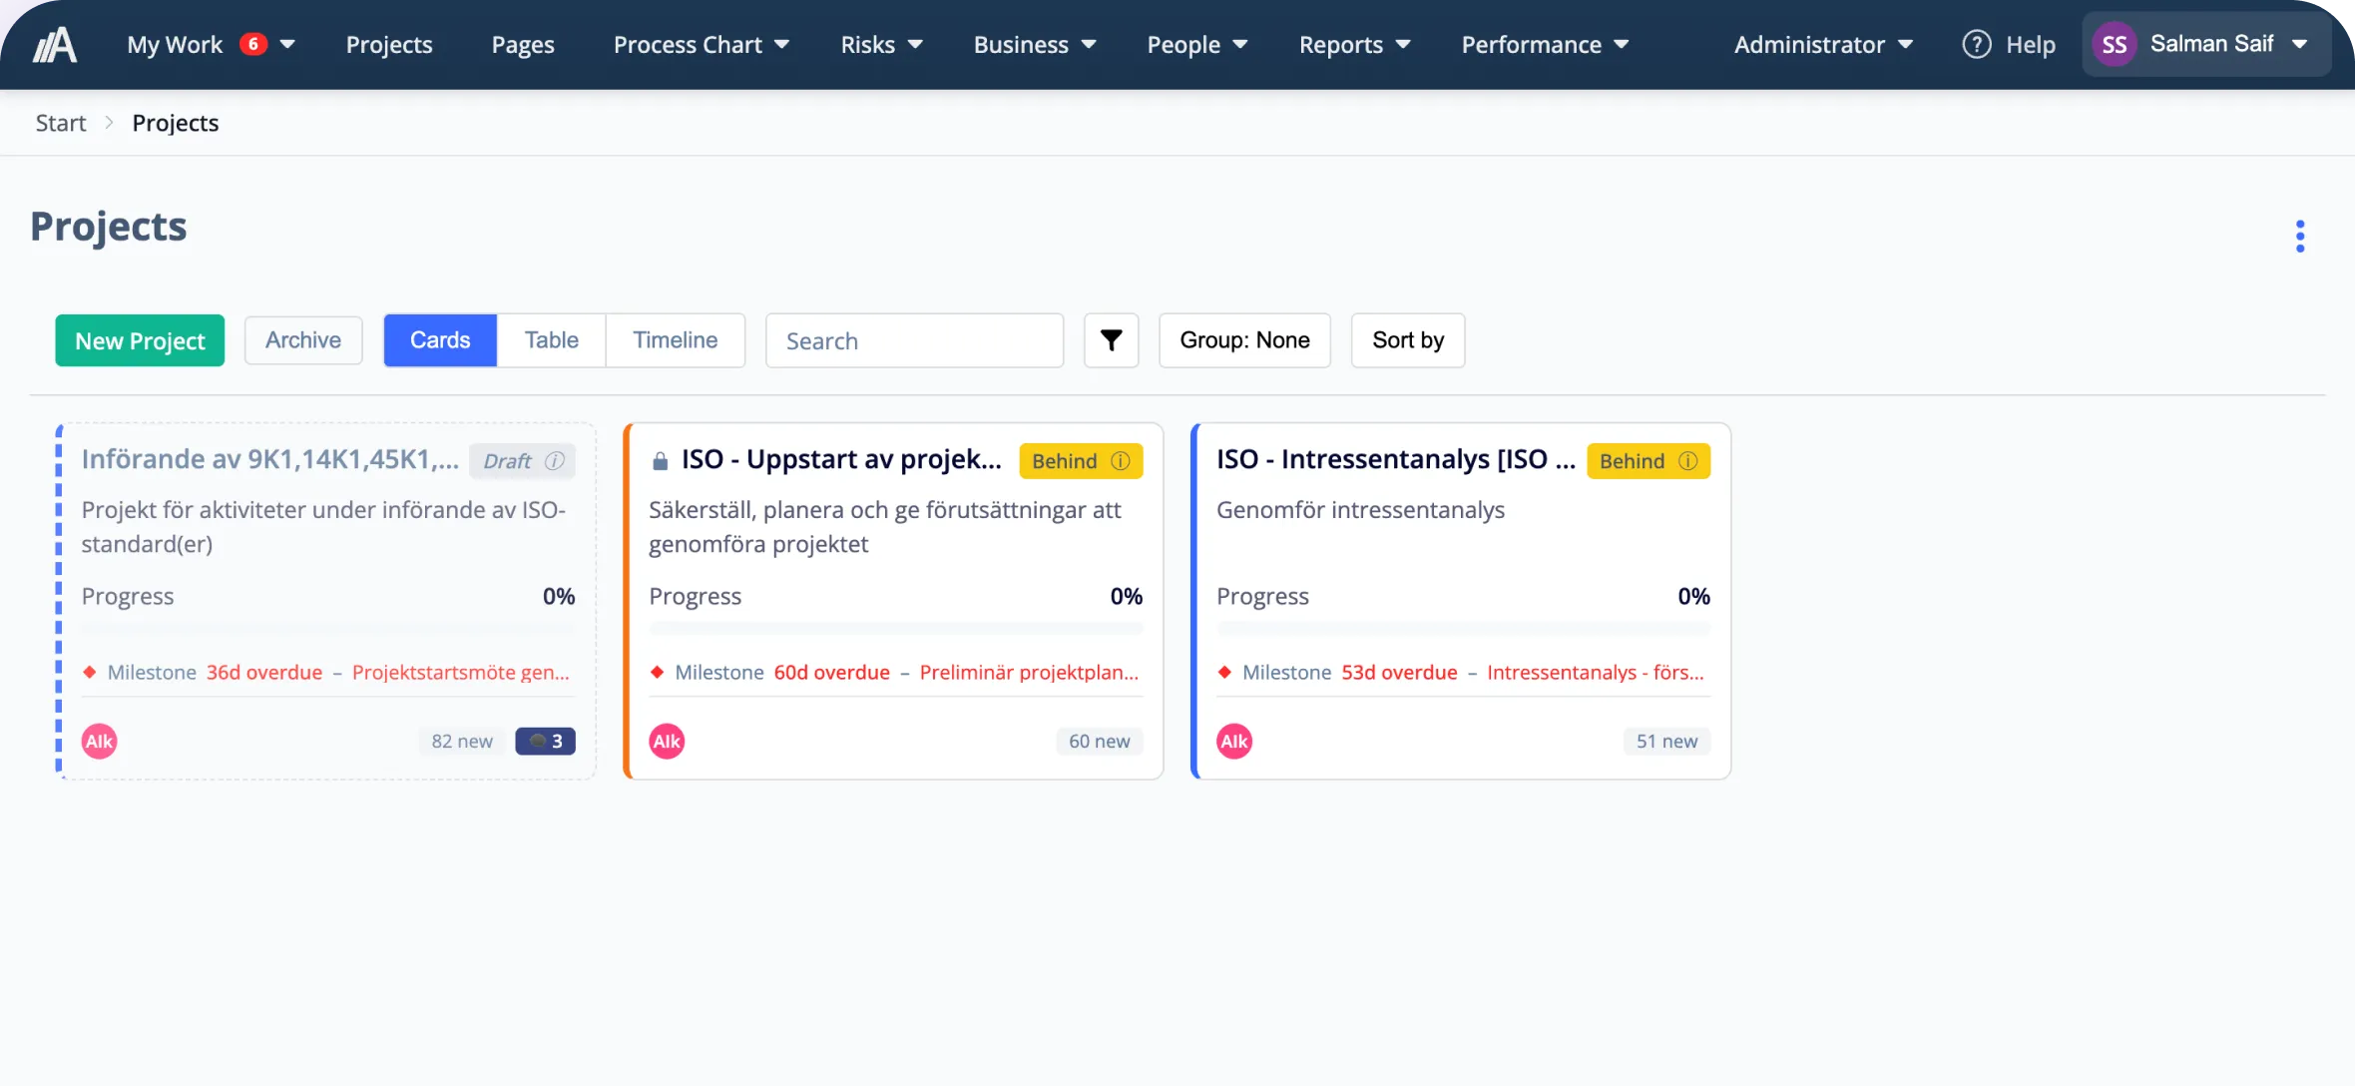Viewport: 2355px width, 1086px height.
Task: Open the Archive button
Action: (303, 340)
